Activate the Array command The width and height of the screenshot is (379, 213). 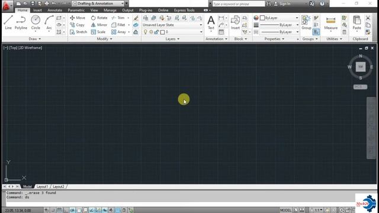tap(118, 32)
